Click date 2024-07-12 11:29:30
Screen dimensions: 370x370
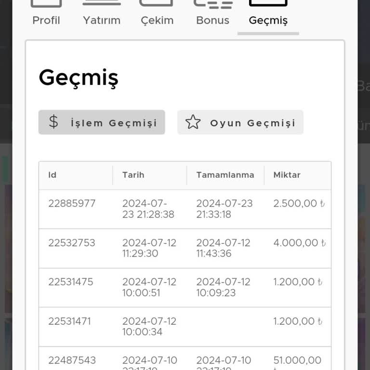click(x=149, y=248)
